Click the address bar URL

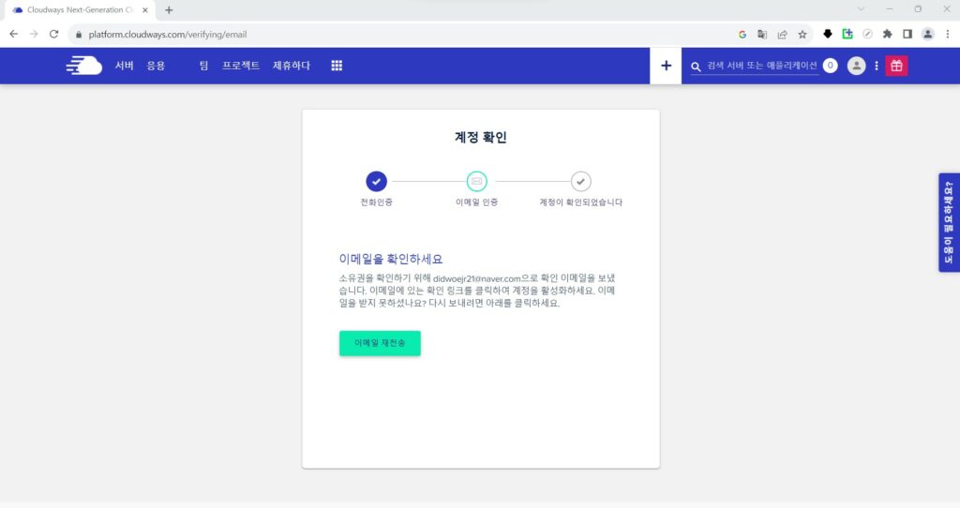click(x=168, y=35)
